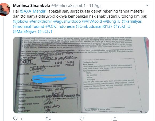Open Marlinca Sinambela's profile avatar
This screenshot has width=155, height=121.
pyautogui.click(x=5, y=9)
